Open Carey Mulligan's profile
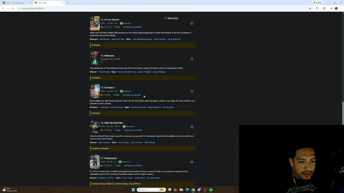Image resolution: width=344 pixels, height=193 pixels. pos(159,72)
